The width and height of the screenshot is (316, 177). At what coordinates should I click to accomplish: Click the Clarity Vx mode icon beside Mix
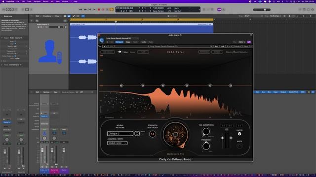coord(119,52)
